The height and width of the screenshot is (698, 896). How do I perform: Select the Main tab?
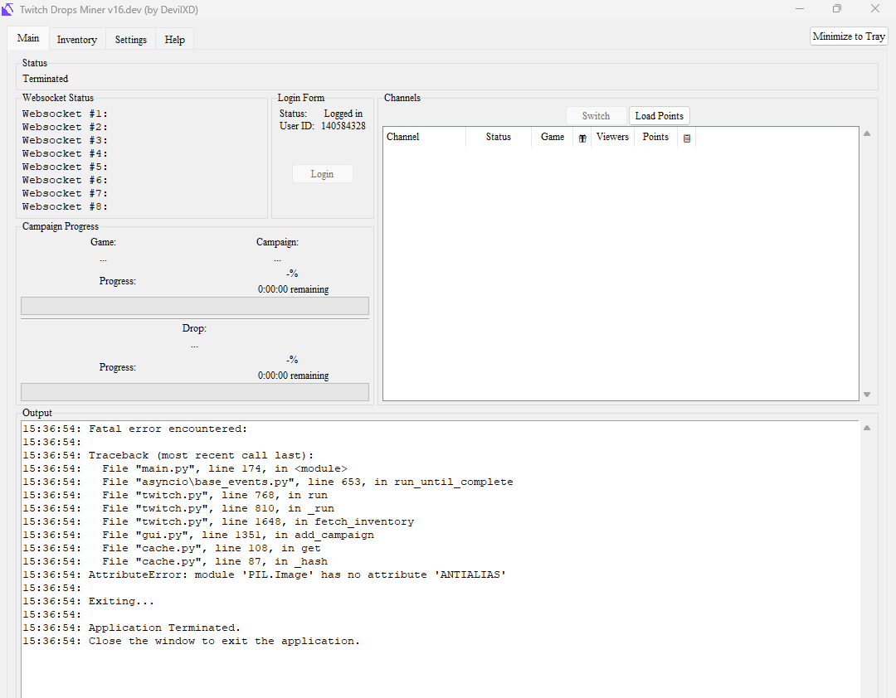[x=27, y=38]
